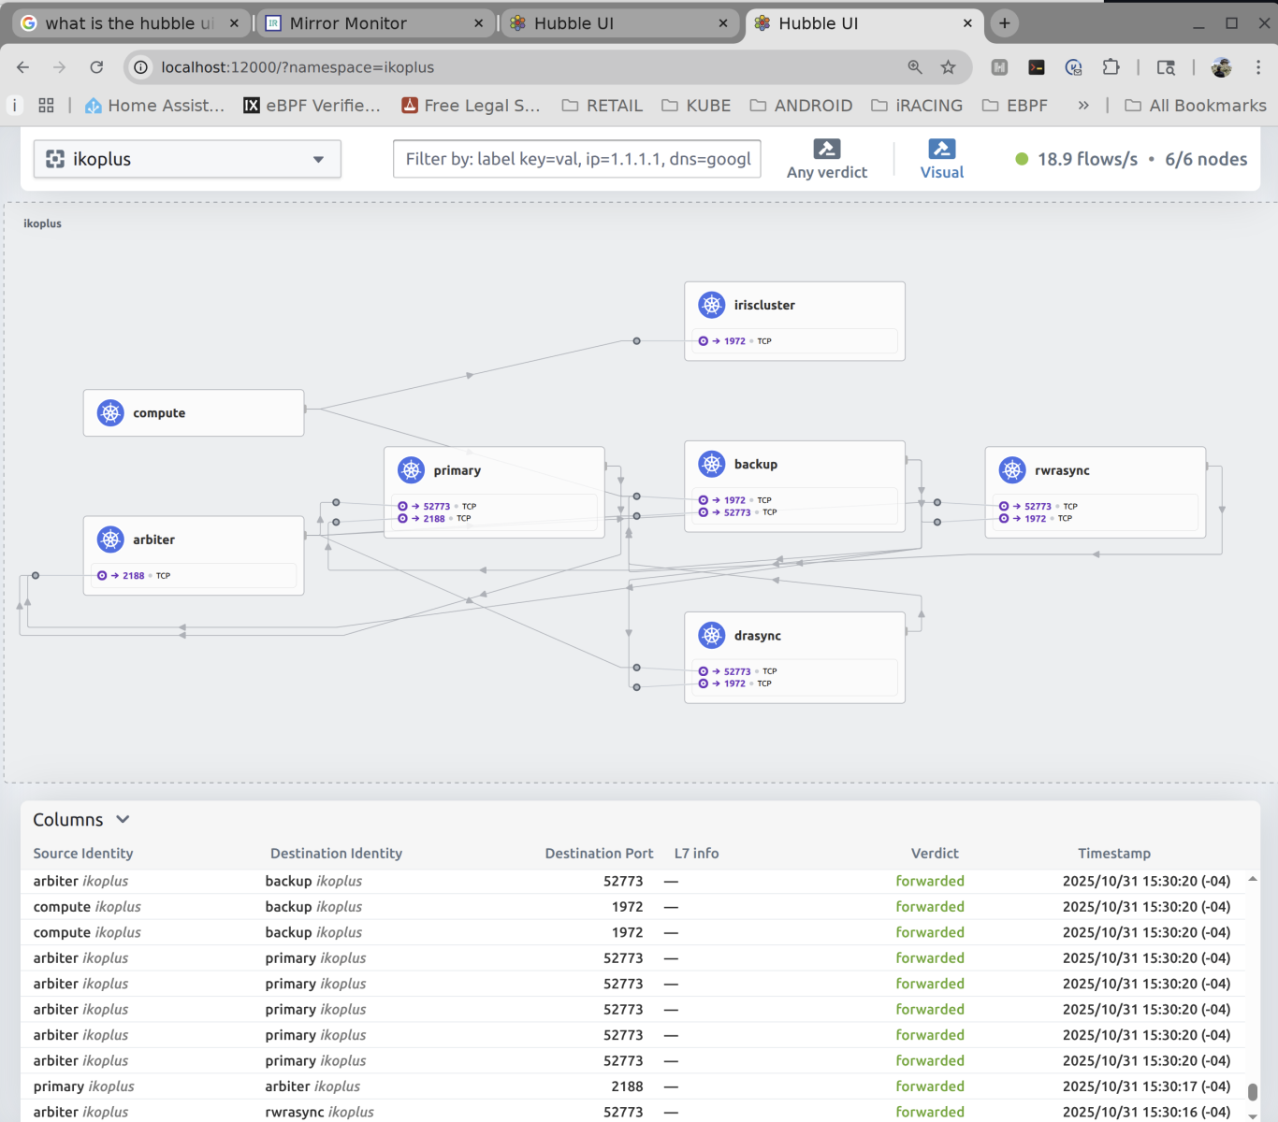The height and width of the screenshot is (1122, 1278).
Task: Select the Visual view icon
Action: [941, 149]
